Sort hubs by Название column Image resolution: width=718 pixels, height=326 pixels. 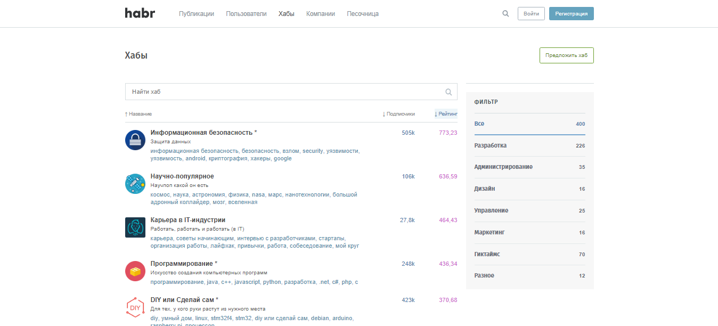coord(140,114)
